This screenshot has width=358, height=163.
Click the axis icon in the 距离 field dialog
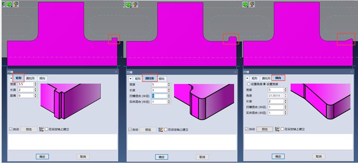click(41, 129)
